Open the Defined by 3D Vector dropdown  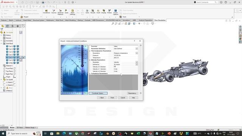pos(137,65)
